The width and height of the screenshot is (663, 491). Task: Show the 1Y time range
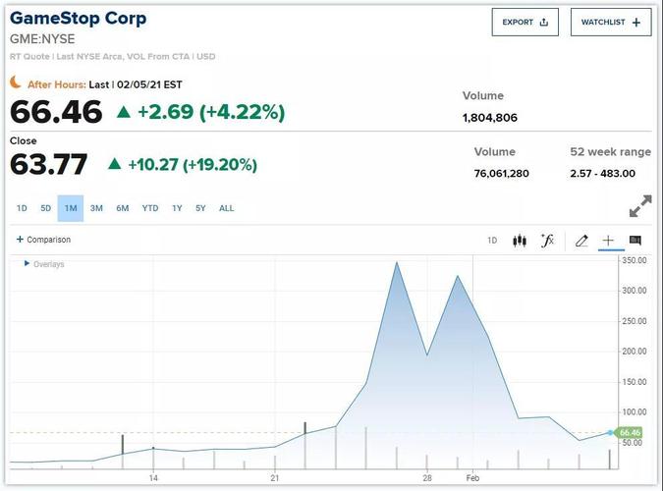pyautogui.click(x=177, y=208)
